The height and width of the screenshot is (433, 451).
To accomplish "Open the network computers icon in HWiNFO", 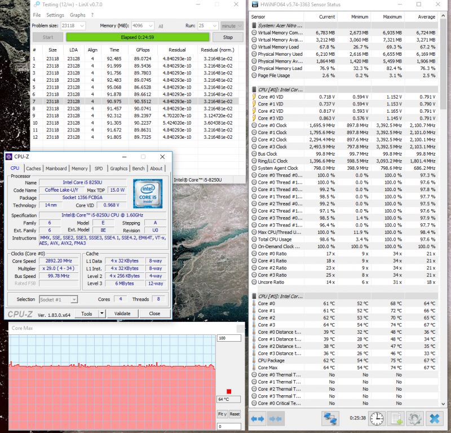I will [330, 418].
